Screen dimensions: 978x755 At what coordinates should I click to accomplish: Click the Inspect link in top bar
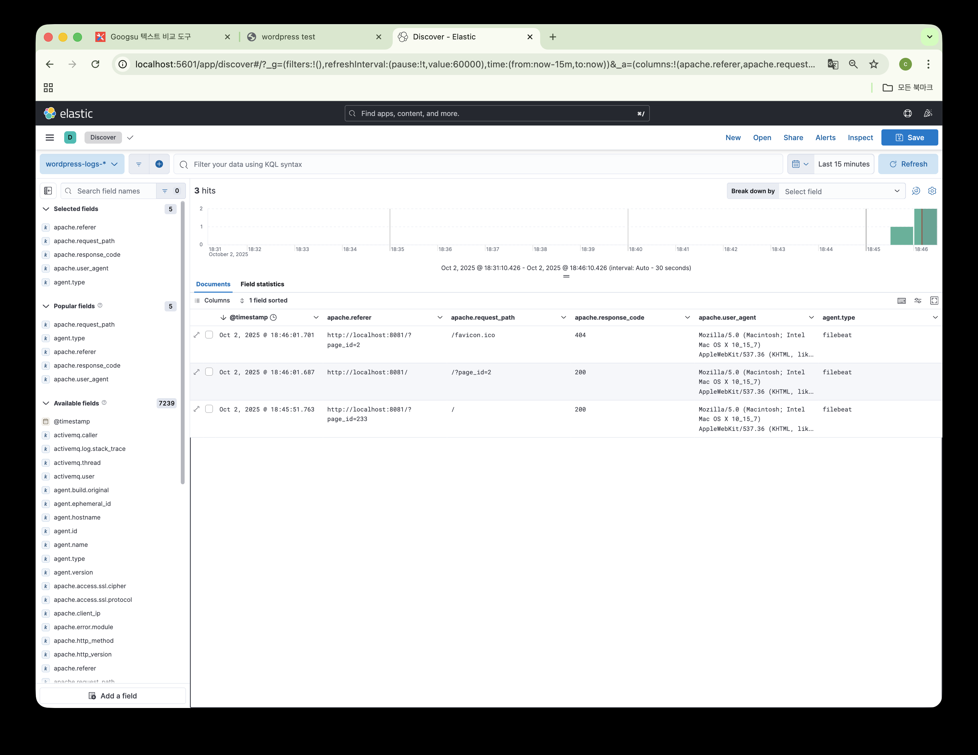pyautogui.click(x=860, y=138)
